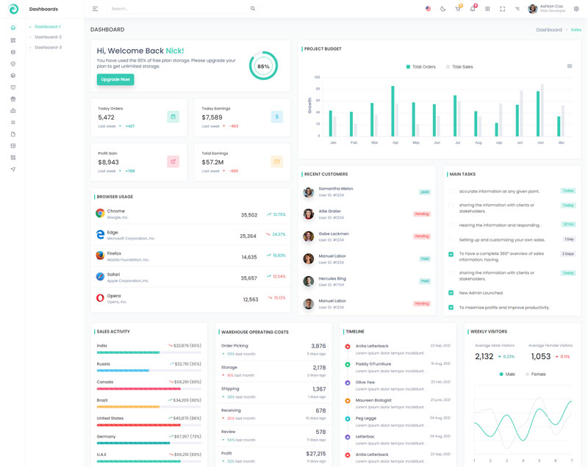
Task: Click the Upgrade Now button
Action: 115,79
